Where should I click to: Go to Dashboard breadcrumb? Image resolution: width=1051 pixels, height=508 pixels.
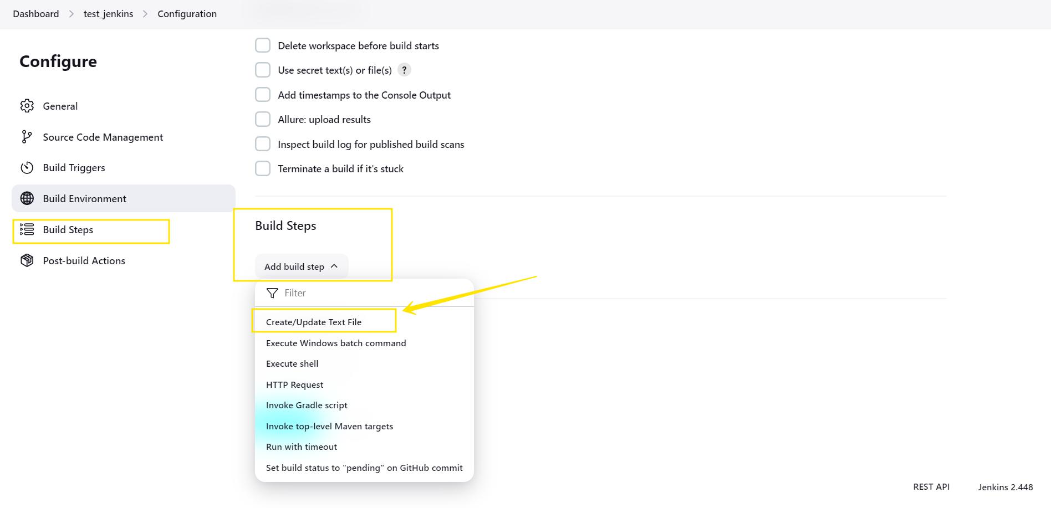coord(36,14)
